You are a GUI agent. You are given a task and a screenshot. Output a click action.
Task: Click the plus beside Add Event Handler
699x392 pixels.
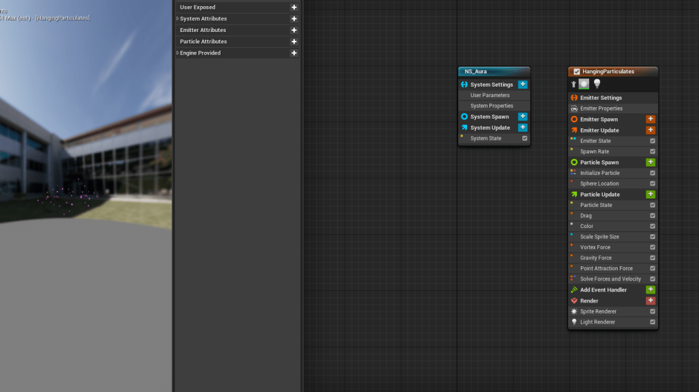pyautogui.click(x=650, y=290)
